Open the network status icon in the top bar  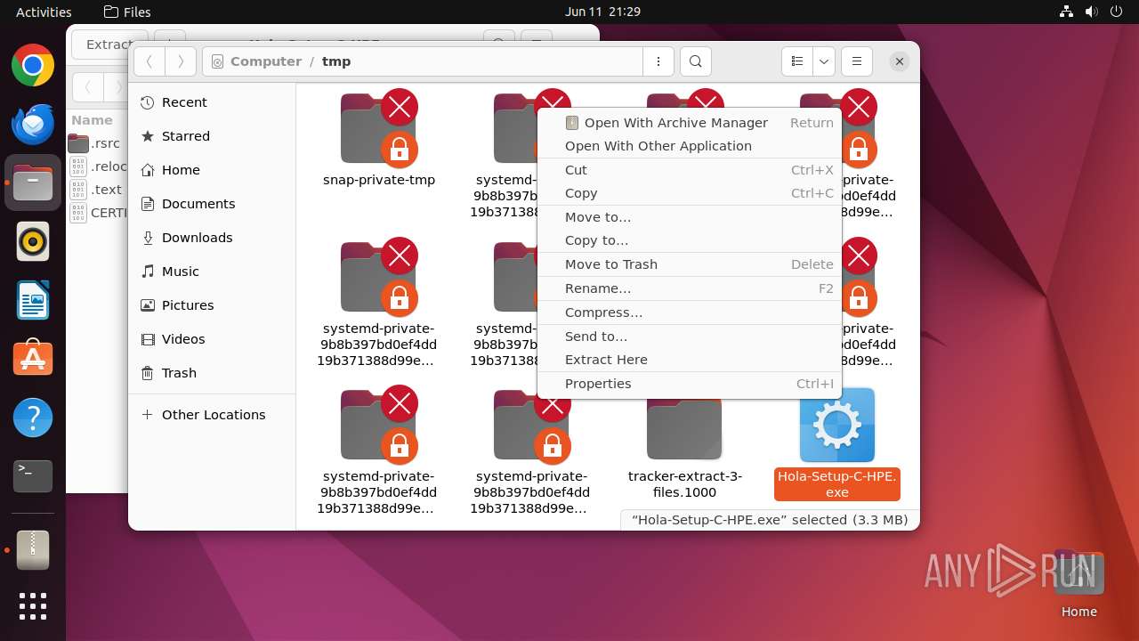click(x=1067, y=12)
